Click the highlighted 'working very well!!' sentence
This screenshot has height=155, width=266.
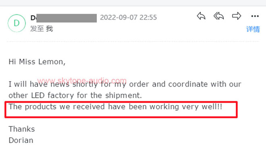pos(115,107)
